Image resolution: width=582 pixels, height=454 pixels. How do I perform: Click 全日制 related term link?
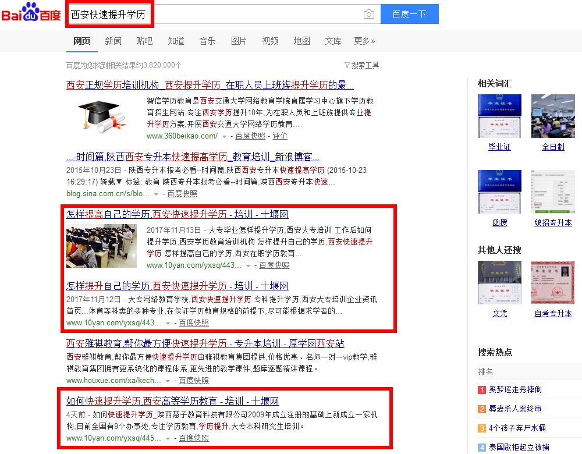click(x=553, y=147)
